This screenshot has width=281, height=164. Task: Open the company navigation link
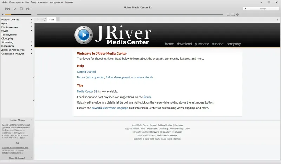[x=233, y=44]
